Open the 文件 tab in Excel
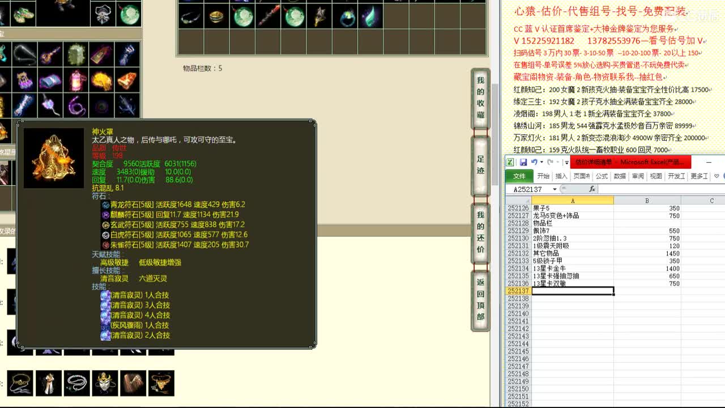 [x=519, y=176]
